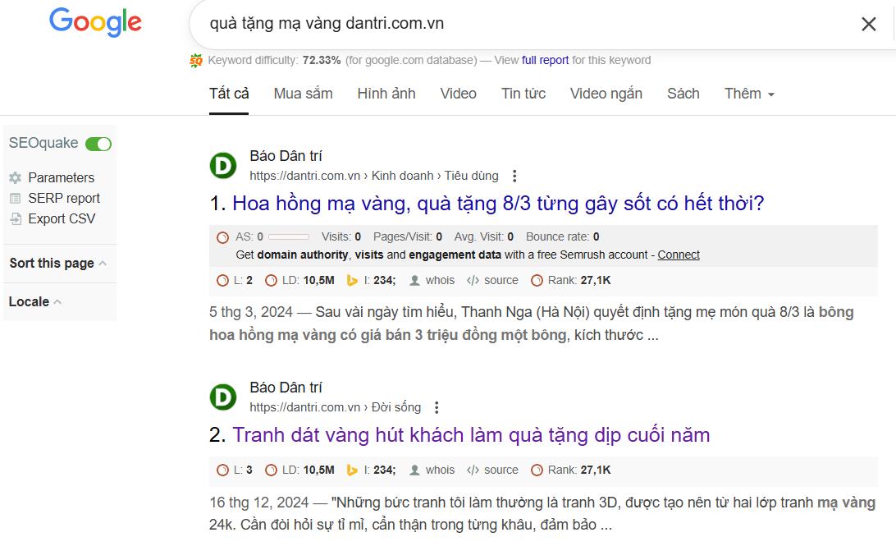The width and height of the screenshot is (896, 560).
Task: Click the source link in result 2
Action: [501, 470]
